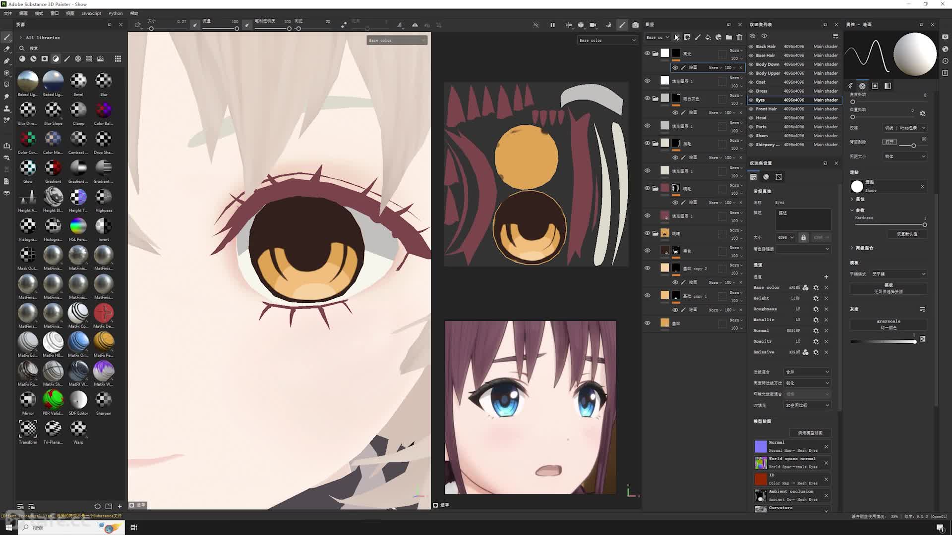Toggle lazy mouse in the top toolbar
Image resolution: width=952 pixels, height=535 pixels.
pyautogui.click(x=344, y=25)
